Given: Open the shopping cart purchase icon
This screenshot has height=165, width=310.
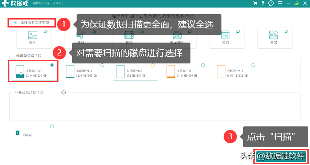Looking at the screenshot, I should pos(255,3).
